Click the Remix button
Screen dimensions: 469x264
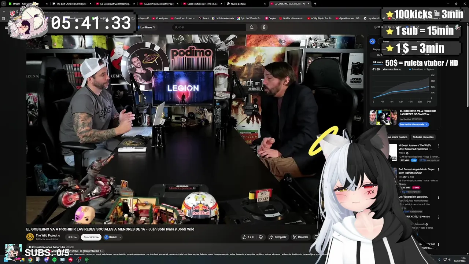pos(111,237)
